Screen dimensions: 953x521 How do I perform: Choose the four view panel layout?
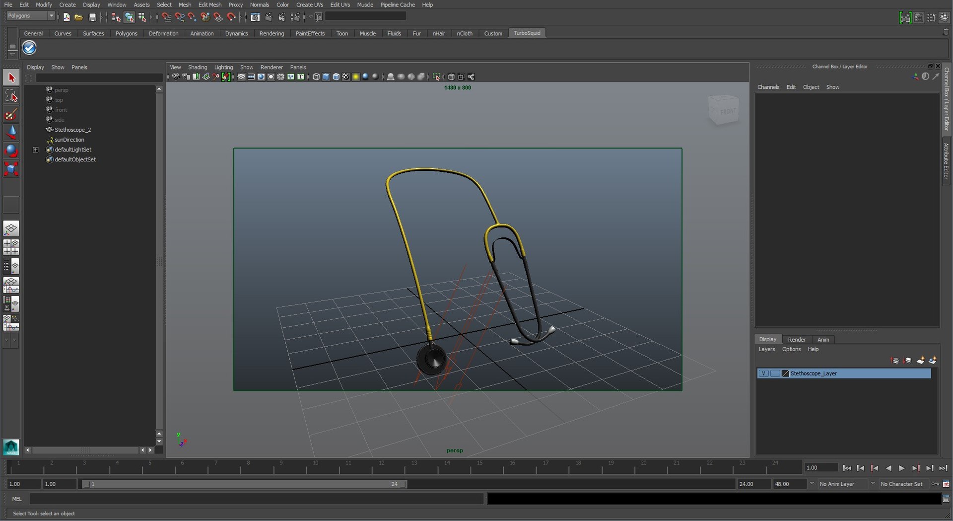tap(11, 247)
